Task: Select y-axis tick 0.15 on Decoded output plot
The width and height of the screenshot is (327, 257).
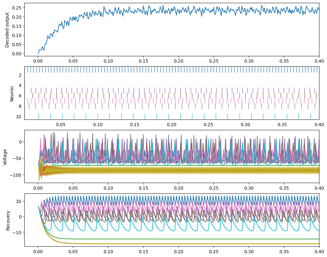Action: pos(17,26)
